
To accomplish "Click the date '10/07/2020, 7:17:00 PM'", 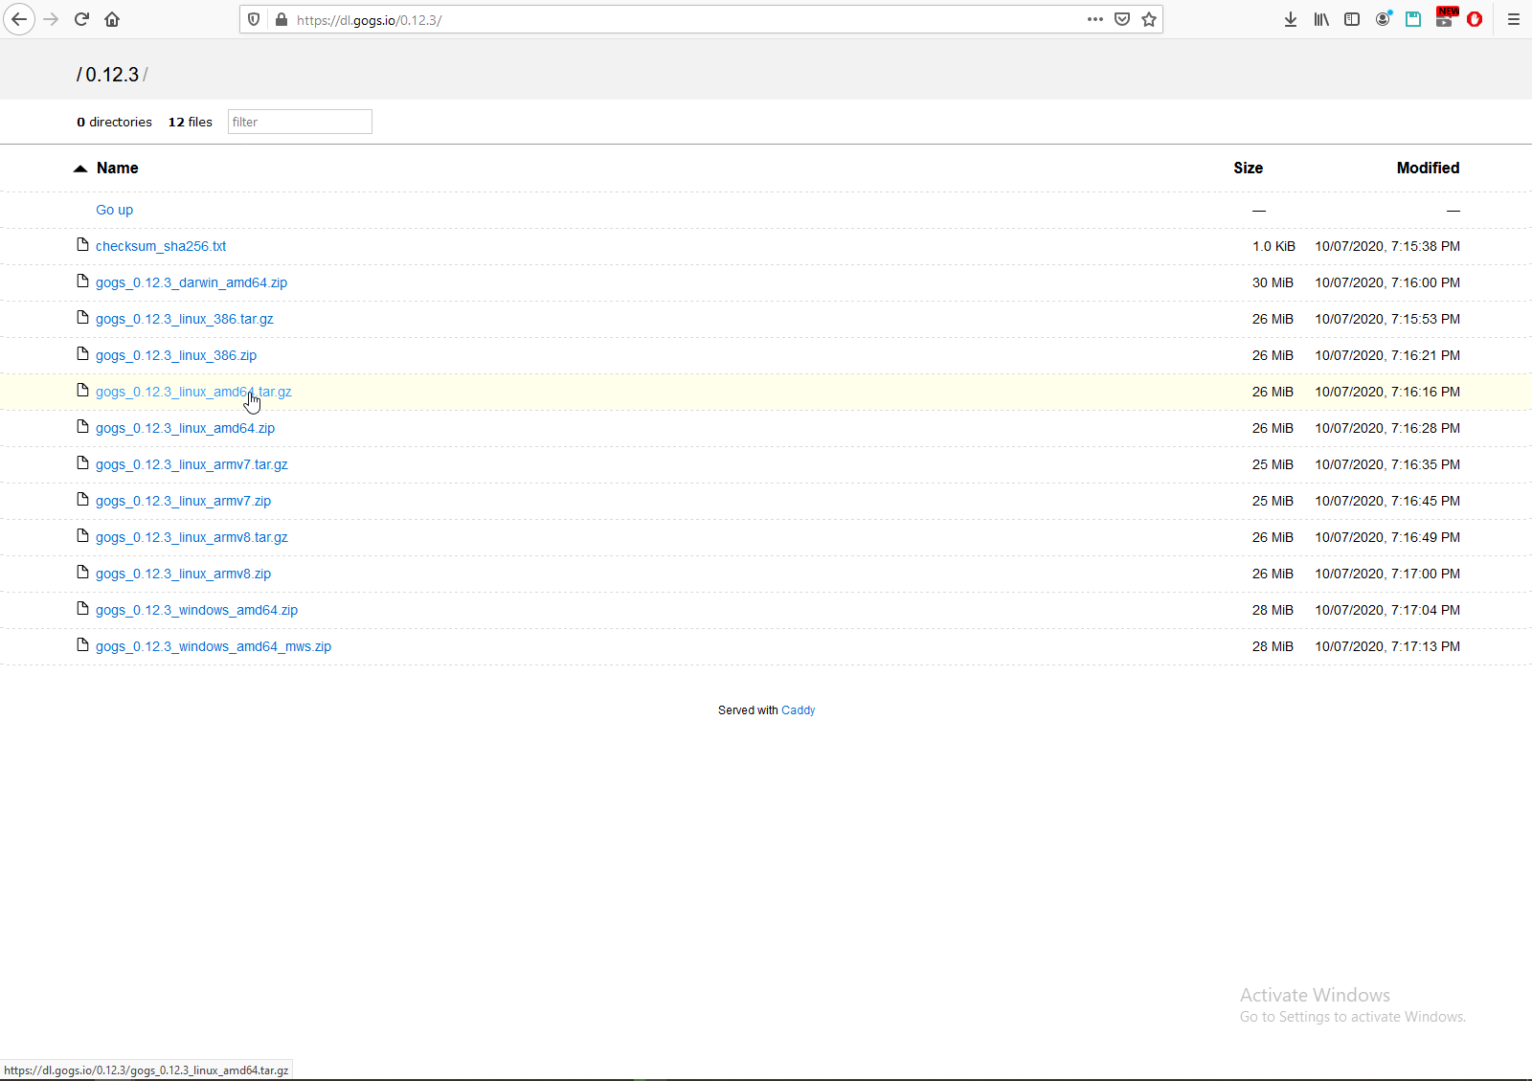I will (1387, 574).
